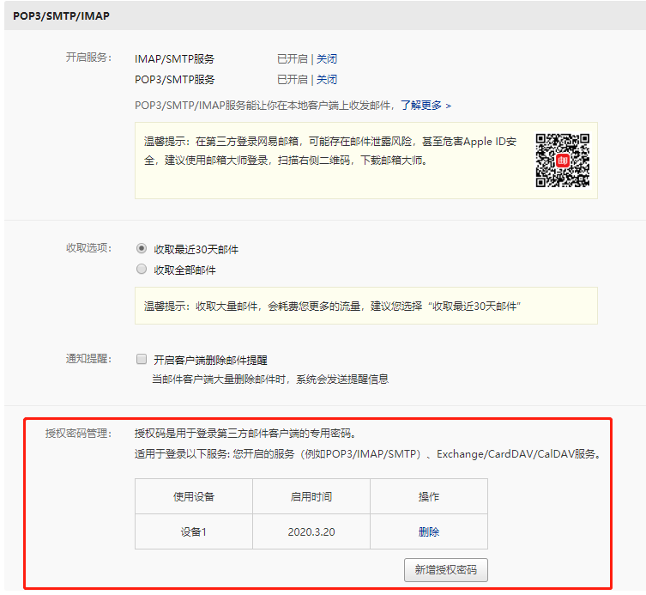Image resolution: width=646 pixels, height=595 pixels.
Task: Click the 通知提醒 label
Action: [x=88, y=358]
